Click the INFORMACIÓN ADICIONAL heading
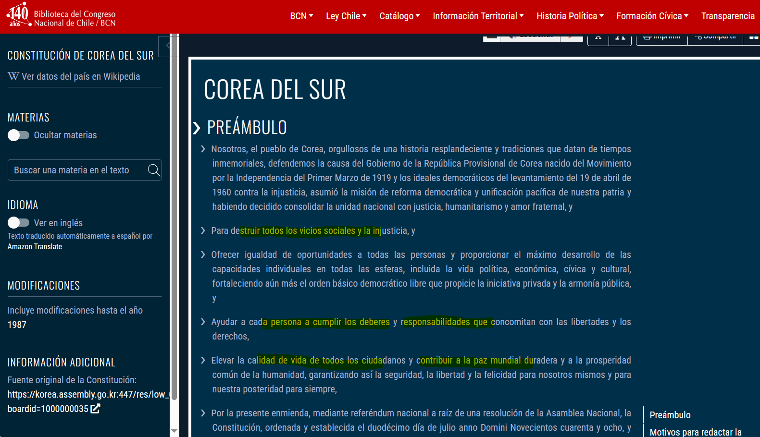The height and width of the screenshot is (437, 760). click(62, 363)
